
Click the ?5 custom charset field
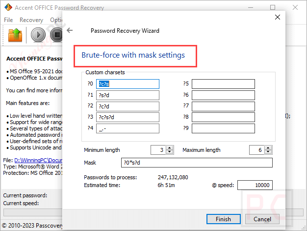pyautogui.click(x=223, y=84)
